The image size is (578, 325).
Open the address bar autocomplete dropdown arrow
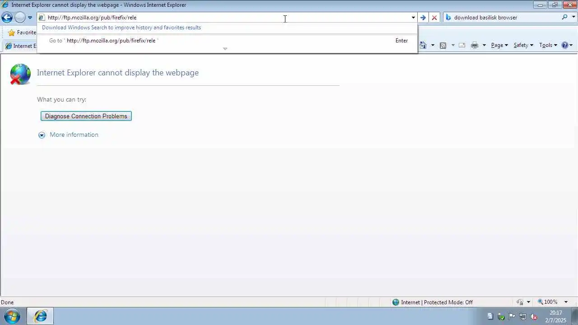(x=413, y=18)
